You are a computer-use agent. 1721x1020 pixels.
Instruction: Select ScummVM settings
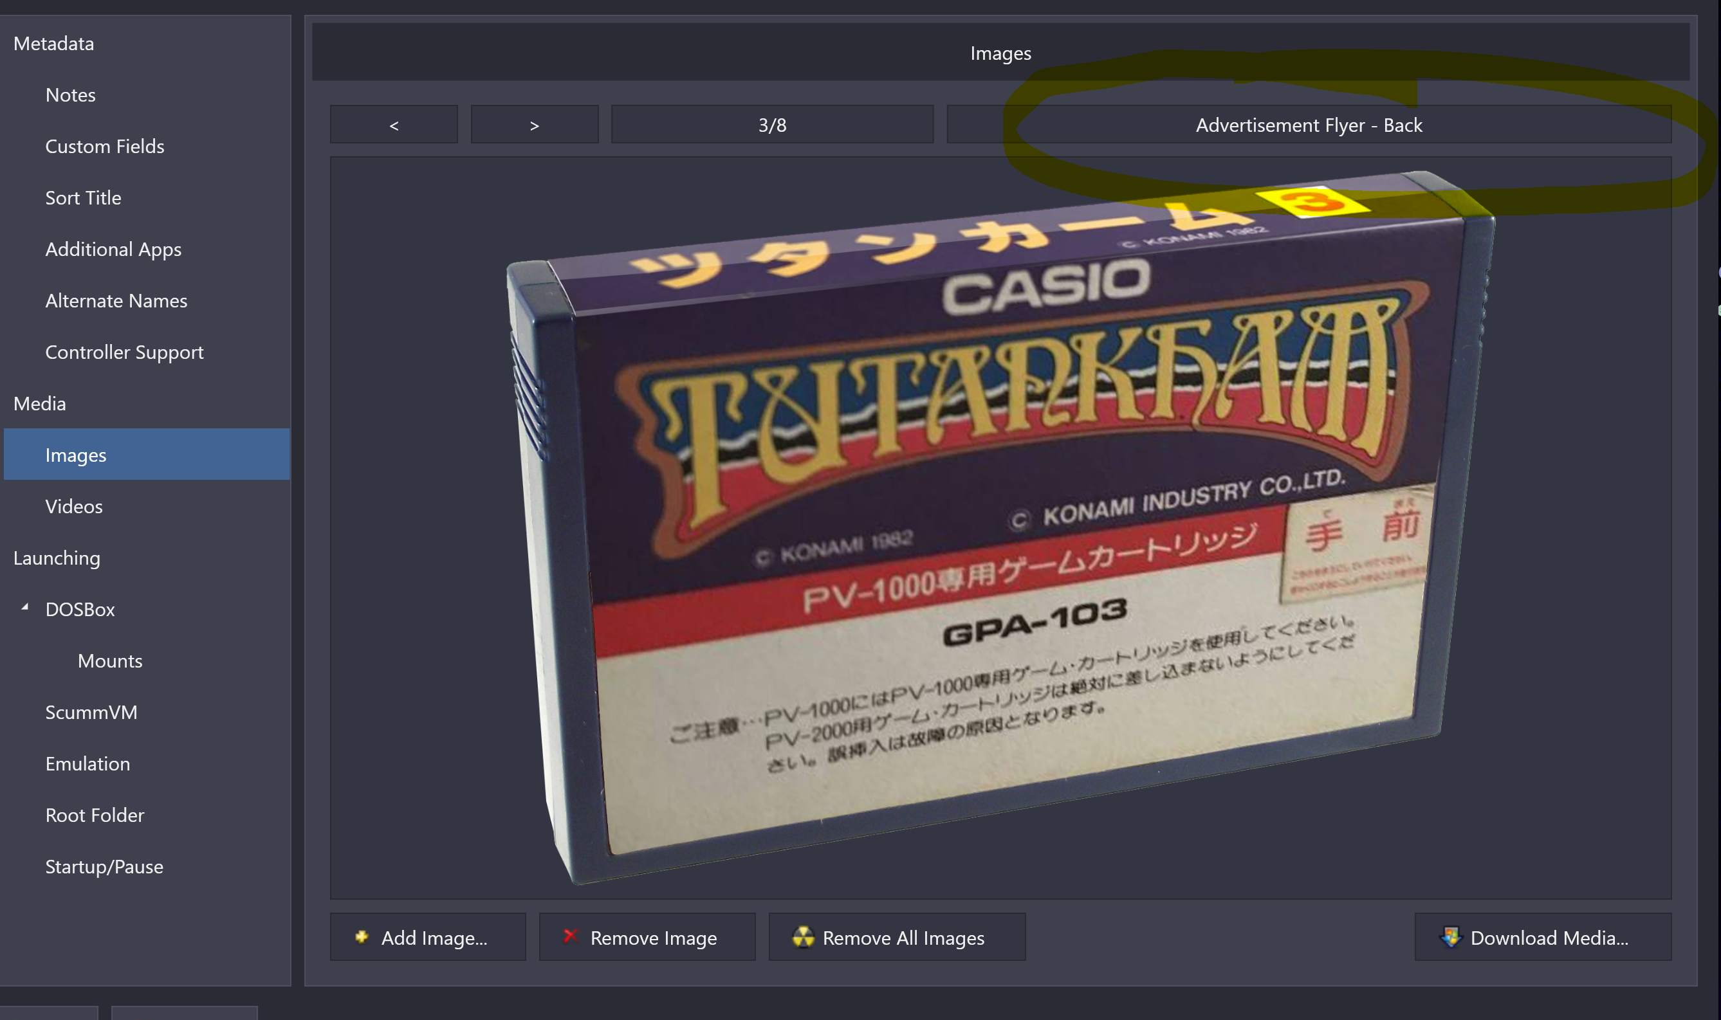click(91, 712)
